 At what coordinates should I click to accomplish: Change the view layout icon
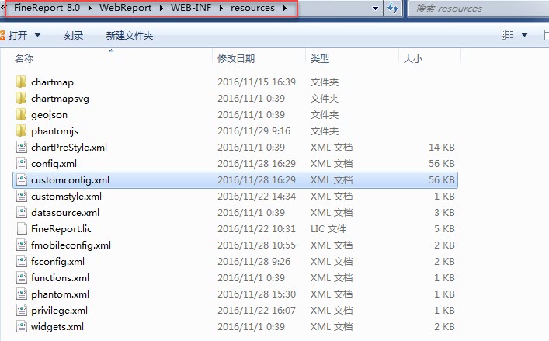pyautogui.click(x=507, y=35)
